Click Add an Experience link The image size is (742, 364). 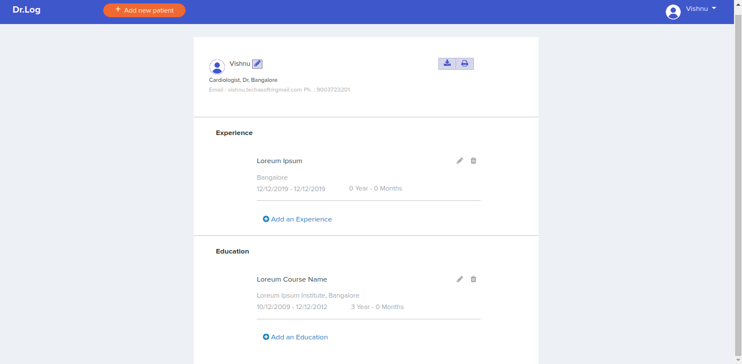tap(297, 219)
